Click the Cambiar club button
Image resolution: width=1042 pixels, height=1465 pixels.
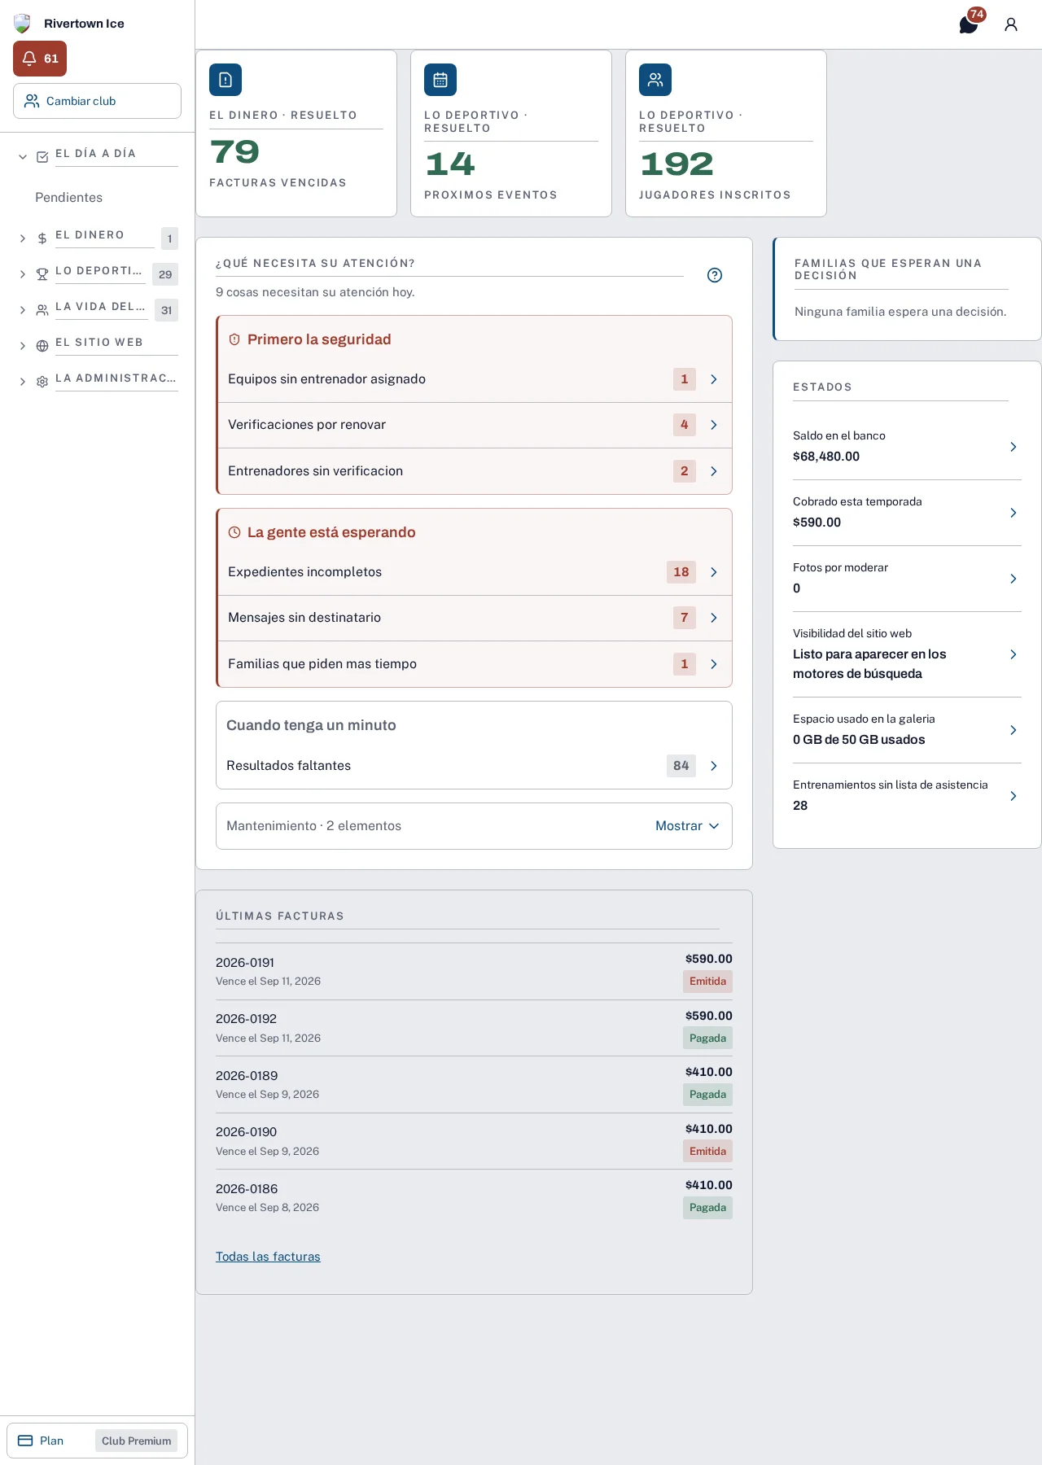coord(97,101)
